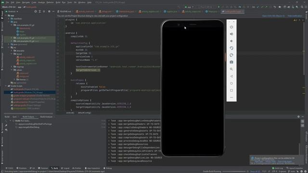Open TODO tool window

tap(9, 168)
